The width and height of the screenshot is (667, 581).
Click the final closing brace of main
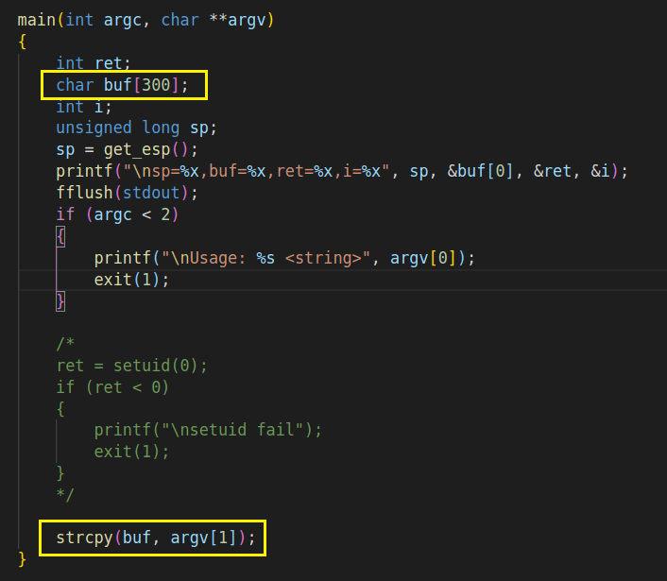click(x=22, y=559)
